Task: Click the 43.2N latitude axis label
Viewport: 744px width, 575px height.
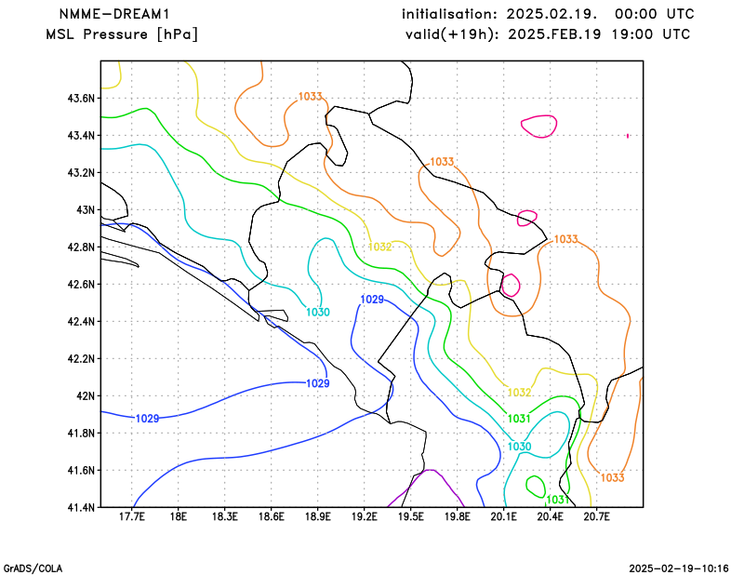Action: (81, 172)
